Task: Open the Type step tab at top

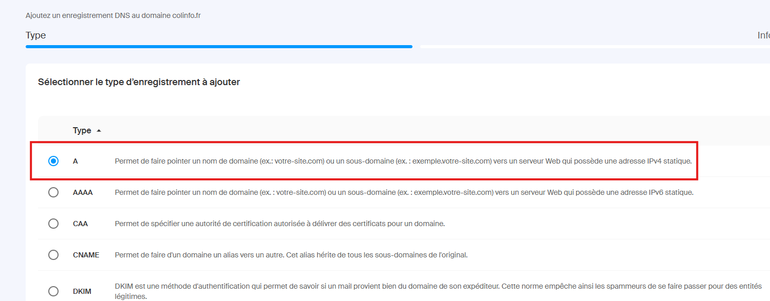Action: 36,35
